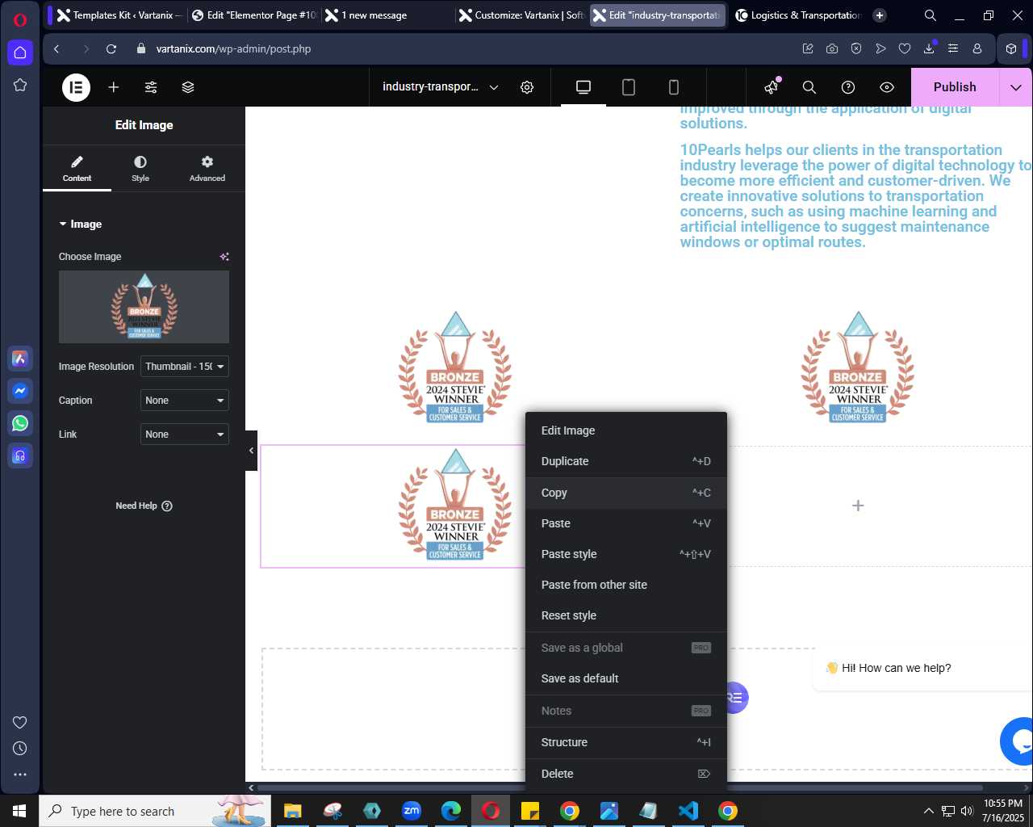Open Image Resolution dropdown

(185, 367)
